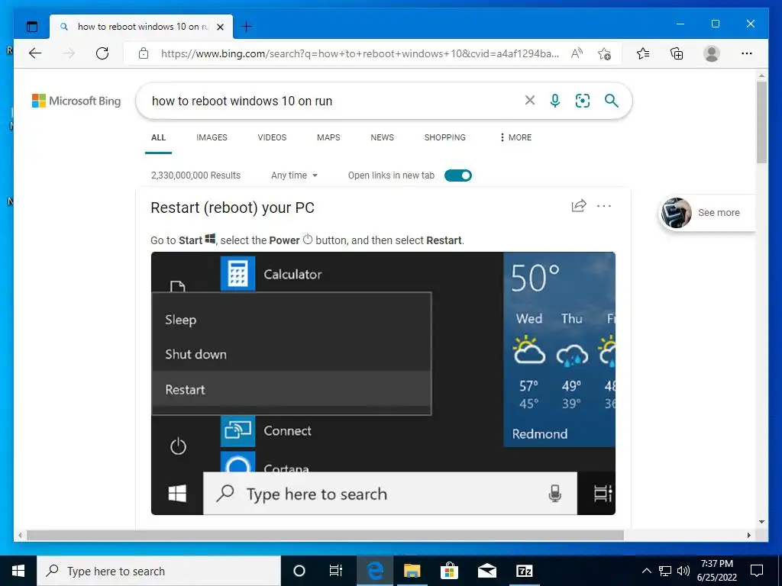Viewport: 782px width, 586px height.
Task: Expand the MORE search categories menu
Action: click(515, 137)
